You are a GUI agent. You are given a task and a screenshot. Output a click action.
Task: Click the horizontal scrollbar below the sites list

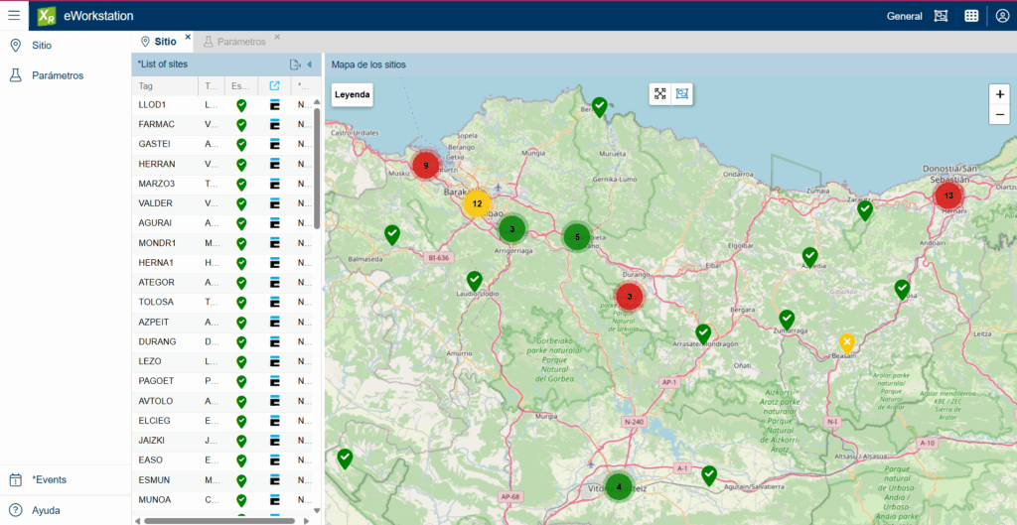pyautogui.click(x=219, y=520)
